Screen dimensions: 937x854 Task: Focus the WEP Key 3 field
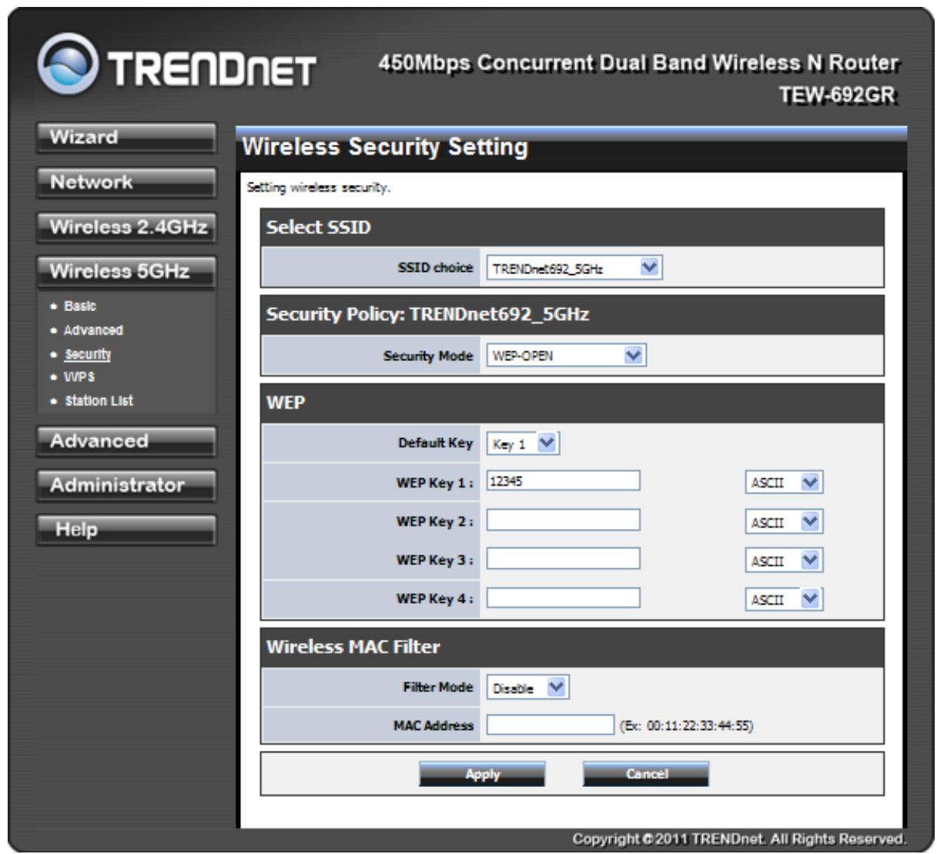tap(563, 558)
